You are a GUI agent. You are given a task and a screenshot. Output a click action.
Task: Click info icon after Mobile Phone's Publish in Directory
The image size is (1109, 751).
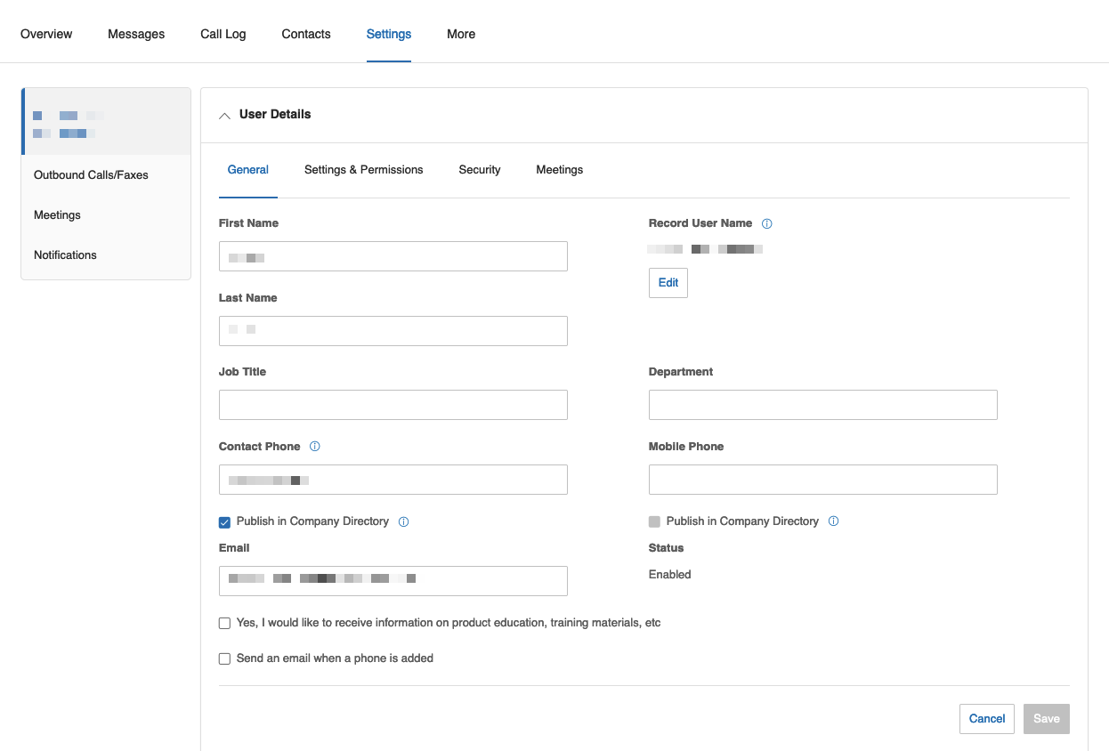point(833,521)
